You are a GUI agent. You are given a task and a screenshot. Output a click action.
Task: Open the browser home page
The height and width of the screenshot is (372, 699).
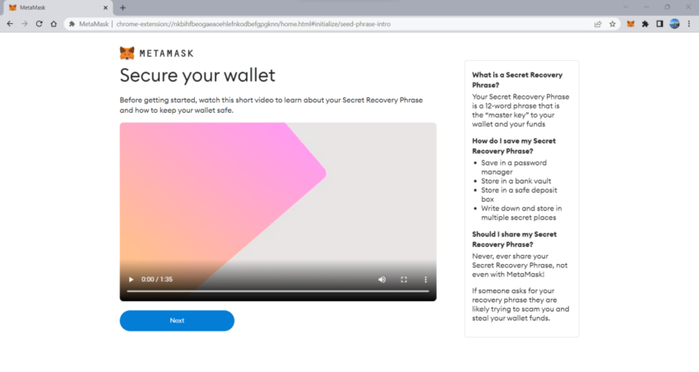coord(53,24)
